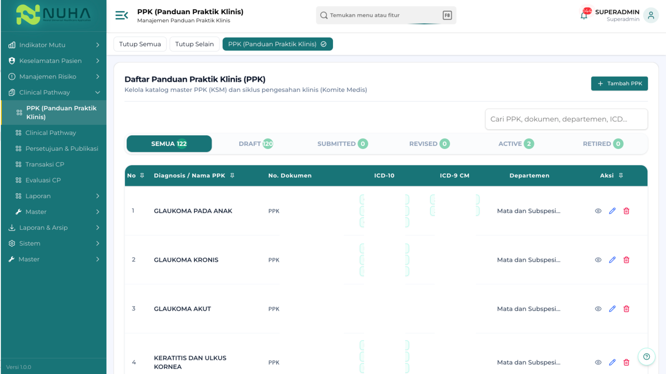Focus the Temukan menu atau fitur search box
The height and width of the screenshot is (374, 666).
(386, 15)
